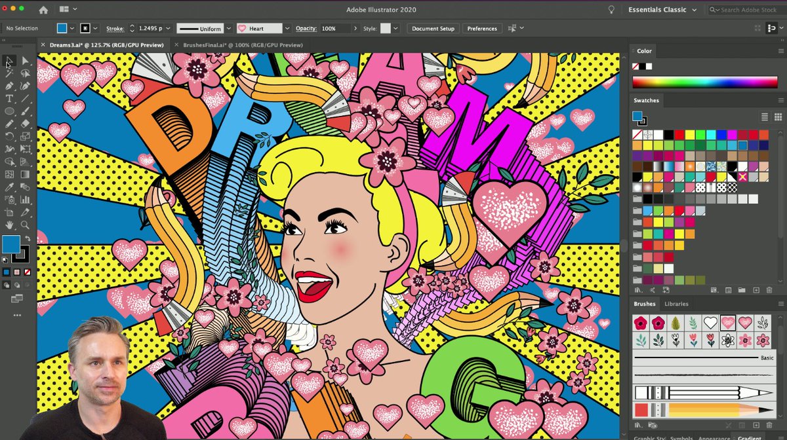Open Uniform width profile dropdown
The width and height of the screenshot is (787, 440).
[x=229, y=28]
